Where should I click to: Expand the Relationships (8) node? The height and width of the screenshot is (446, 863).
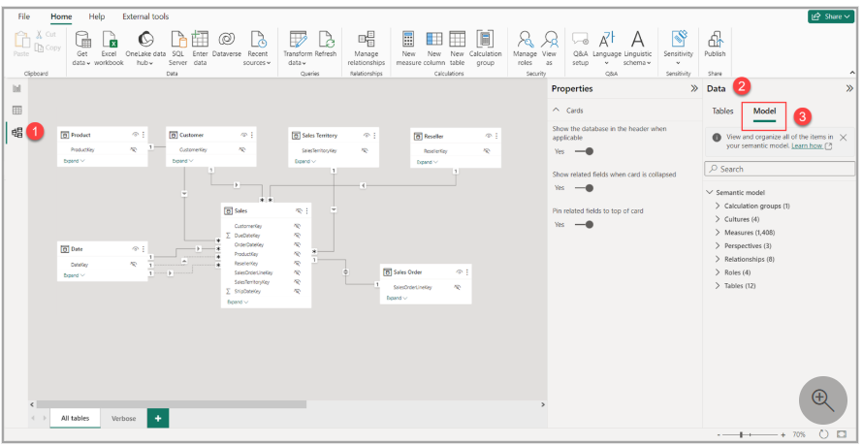pyautogui.click(x=718, y=259)
